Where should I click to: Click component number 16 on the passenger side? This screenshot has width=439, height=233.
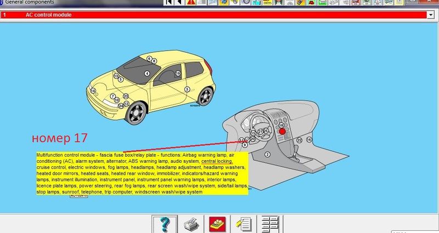point(309,140)
